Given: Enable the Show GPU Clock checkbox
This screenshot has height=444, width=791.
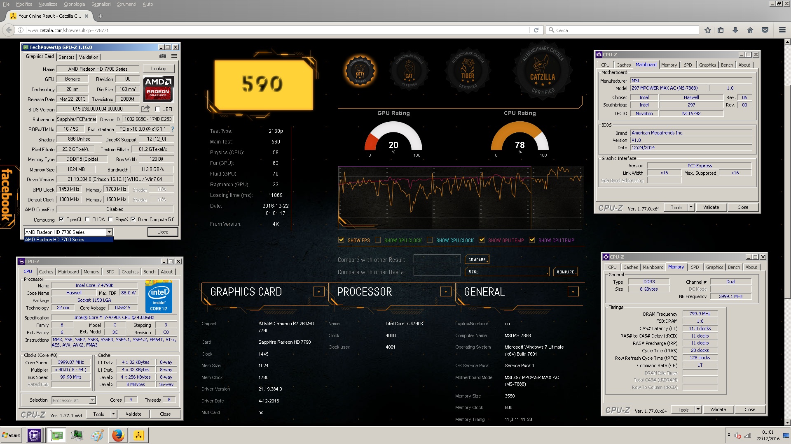Looking at the screenshot, I should click(x=378, y=240).
